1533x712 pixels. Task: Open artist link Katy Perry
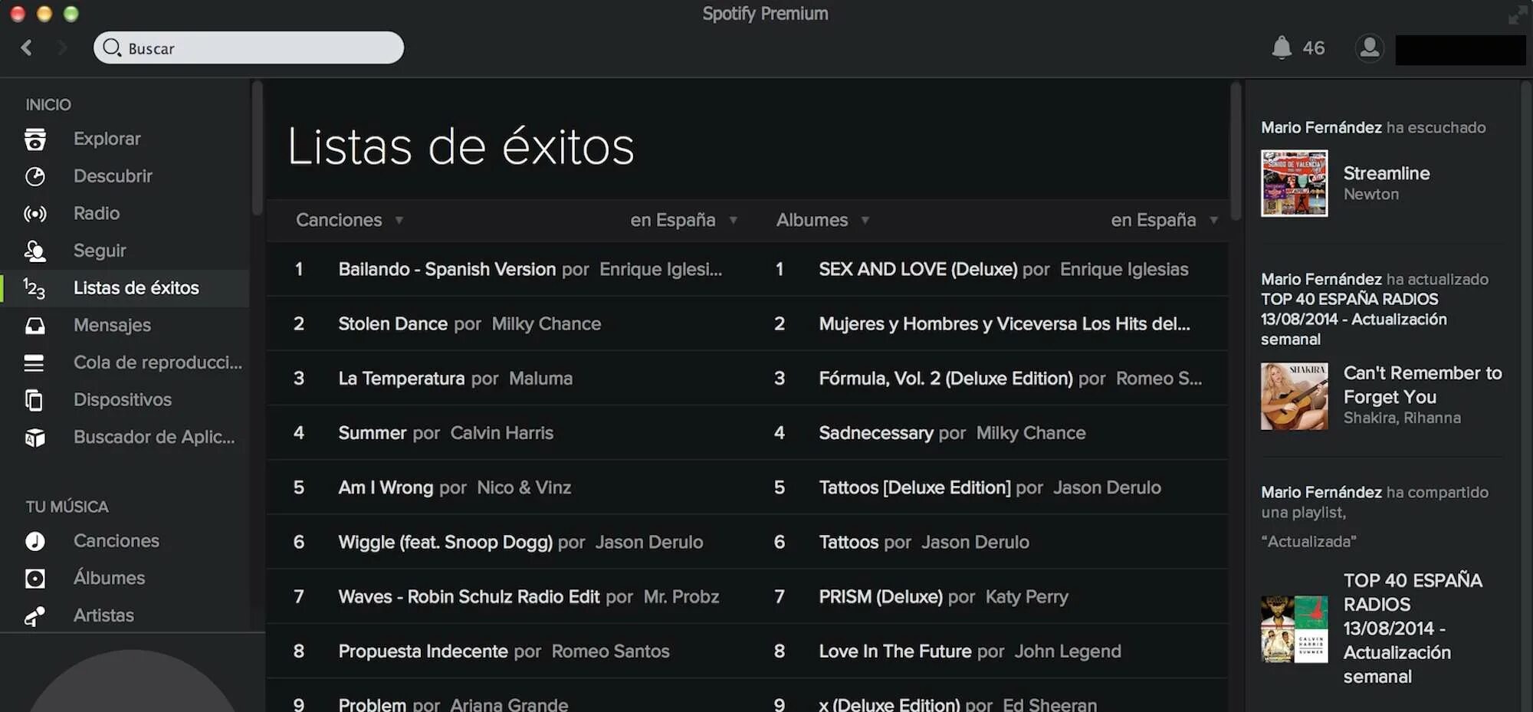1026,597
